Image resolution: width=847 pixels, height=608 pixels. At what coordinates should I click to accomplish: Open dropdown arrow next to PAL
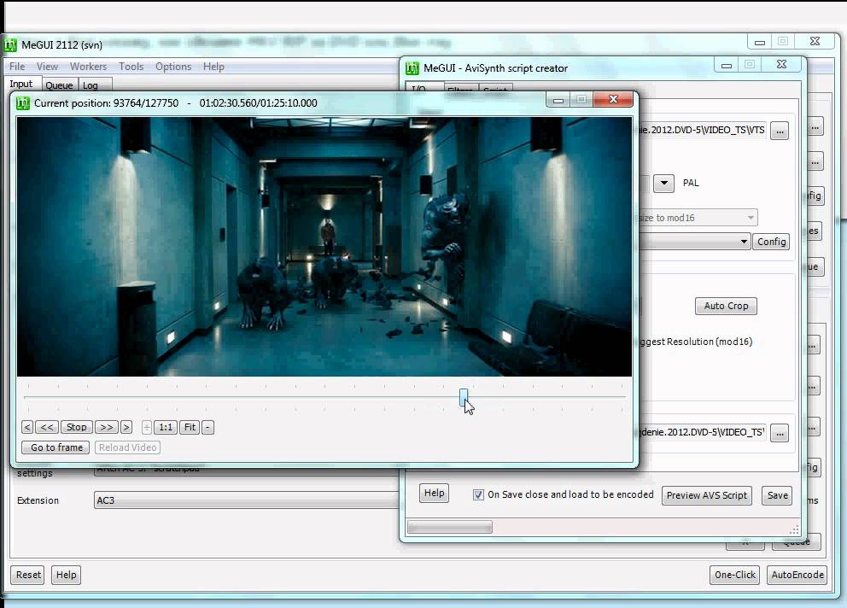(664, 184)
